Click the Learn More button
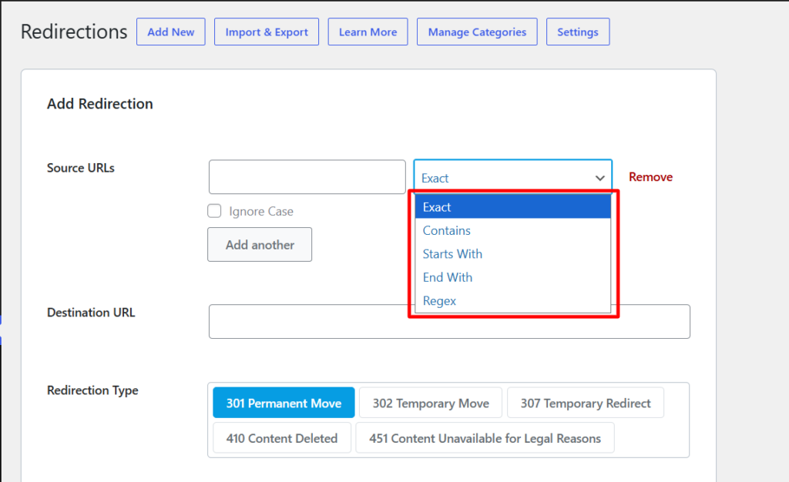Image resolution: width=789 pixels, height=482 pixels. pyautogui.click(x=368, y=32)
